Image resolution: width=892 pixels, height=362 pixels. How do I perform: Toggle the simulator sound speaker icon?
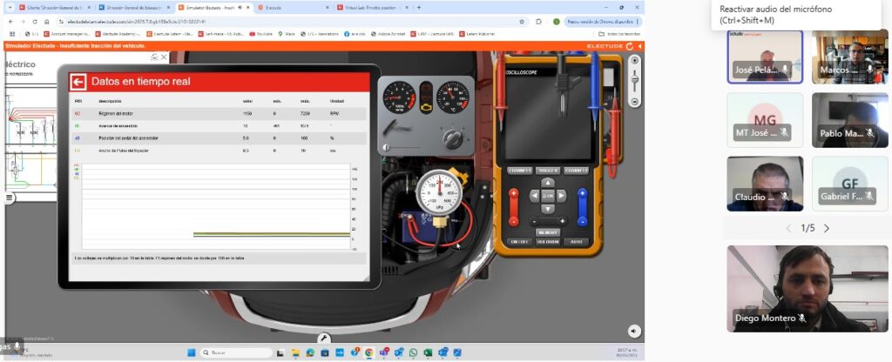click(x=633, y=331)
